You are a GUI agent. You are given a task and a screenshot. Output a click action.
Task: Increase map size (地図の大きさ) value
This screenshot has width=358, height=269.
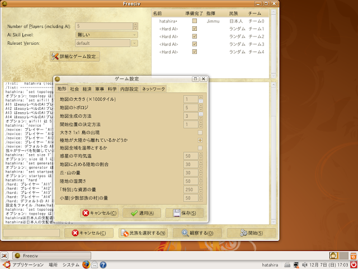[x=201, y=97]
